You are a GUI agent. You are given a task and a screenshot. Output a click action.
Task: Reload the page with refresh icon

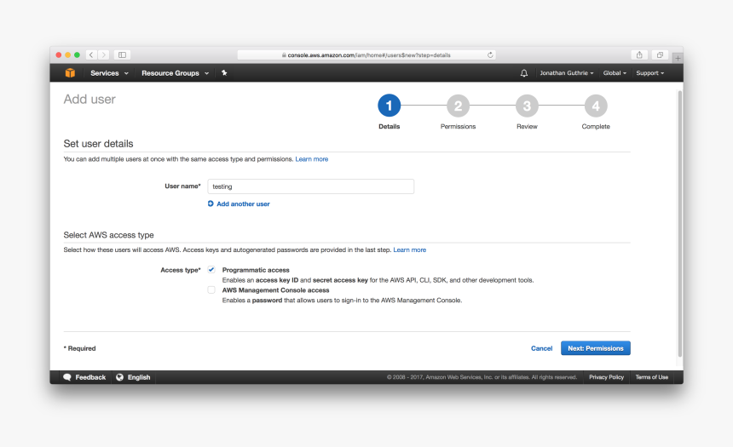click(490, 54)
